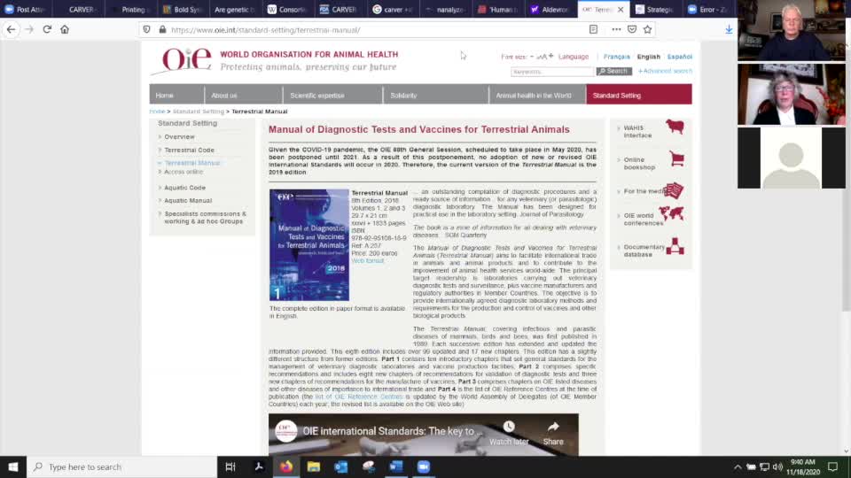The image size is (851, 478).
Task: Open Windows Start menu
Action: tap(13, 466)
